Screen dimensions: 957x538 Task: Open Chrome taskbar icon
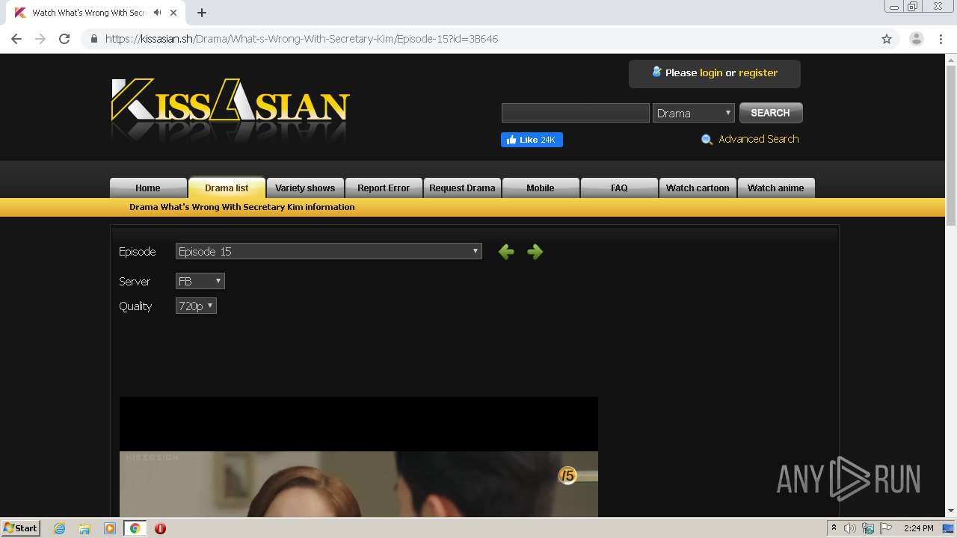(135, 528)
